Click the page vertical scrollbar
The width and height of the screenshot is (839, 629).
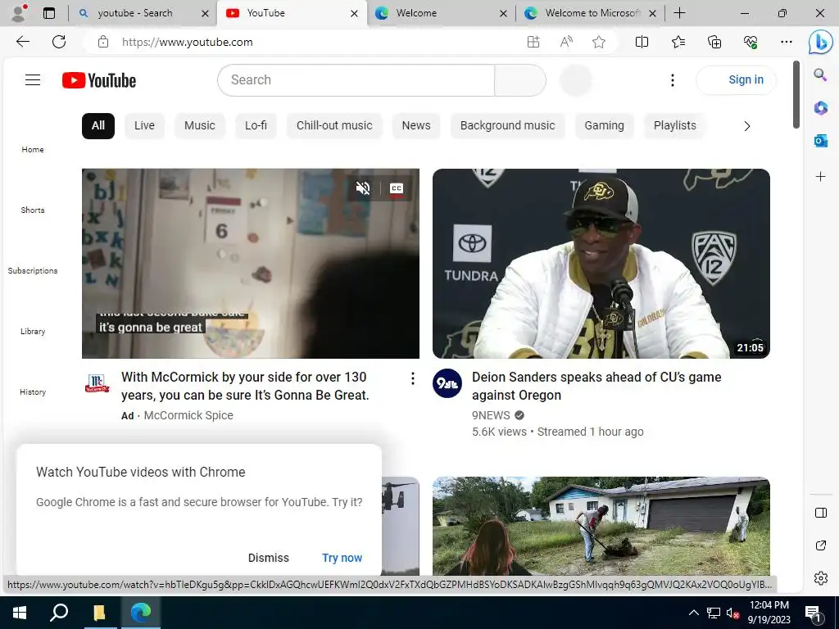(796, 95)
